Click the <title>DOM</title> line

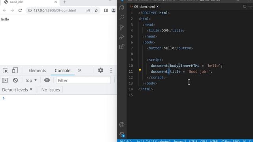coord(166,31)
